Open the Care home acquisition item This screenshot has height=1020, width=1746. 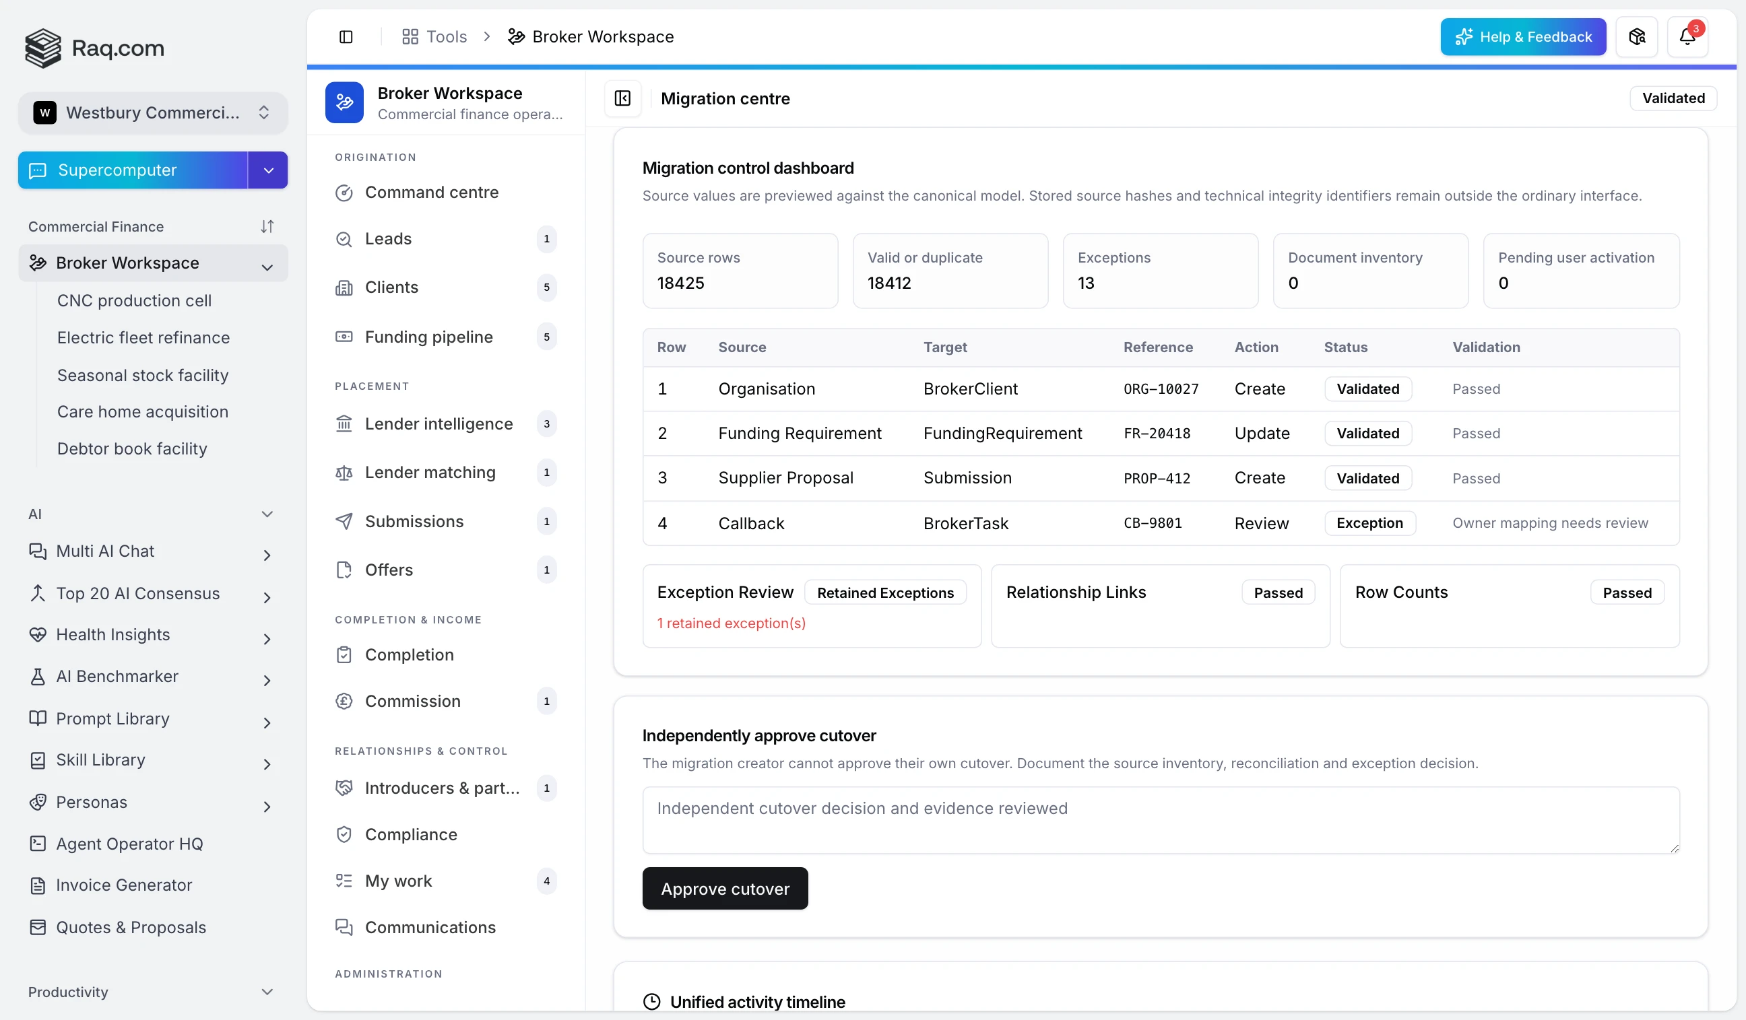coord(143,411)
